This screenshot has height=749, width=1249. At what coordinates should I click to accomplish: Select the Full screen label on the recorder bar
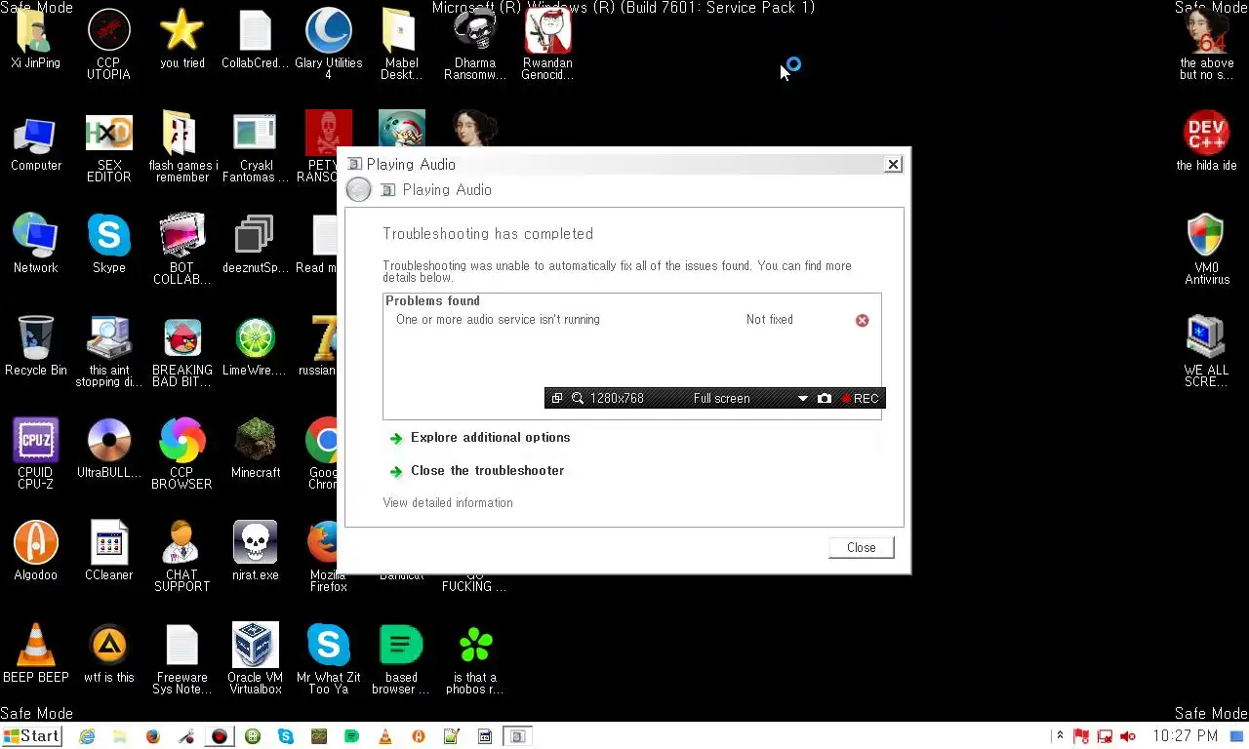click(x=721, y=398)
